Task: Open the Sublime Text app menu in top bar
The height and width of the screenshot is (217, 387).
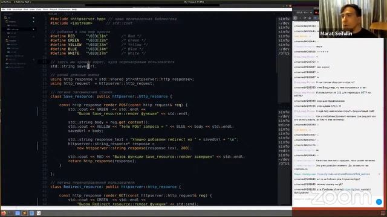Action: coord(22,2)
